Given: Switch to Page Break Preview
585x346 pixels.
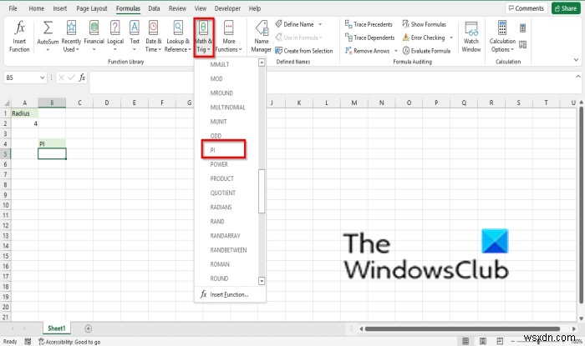Looking at the screenshot, I should (x=500, y=341).
